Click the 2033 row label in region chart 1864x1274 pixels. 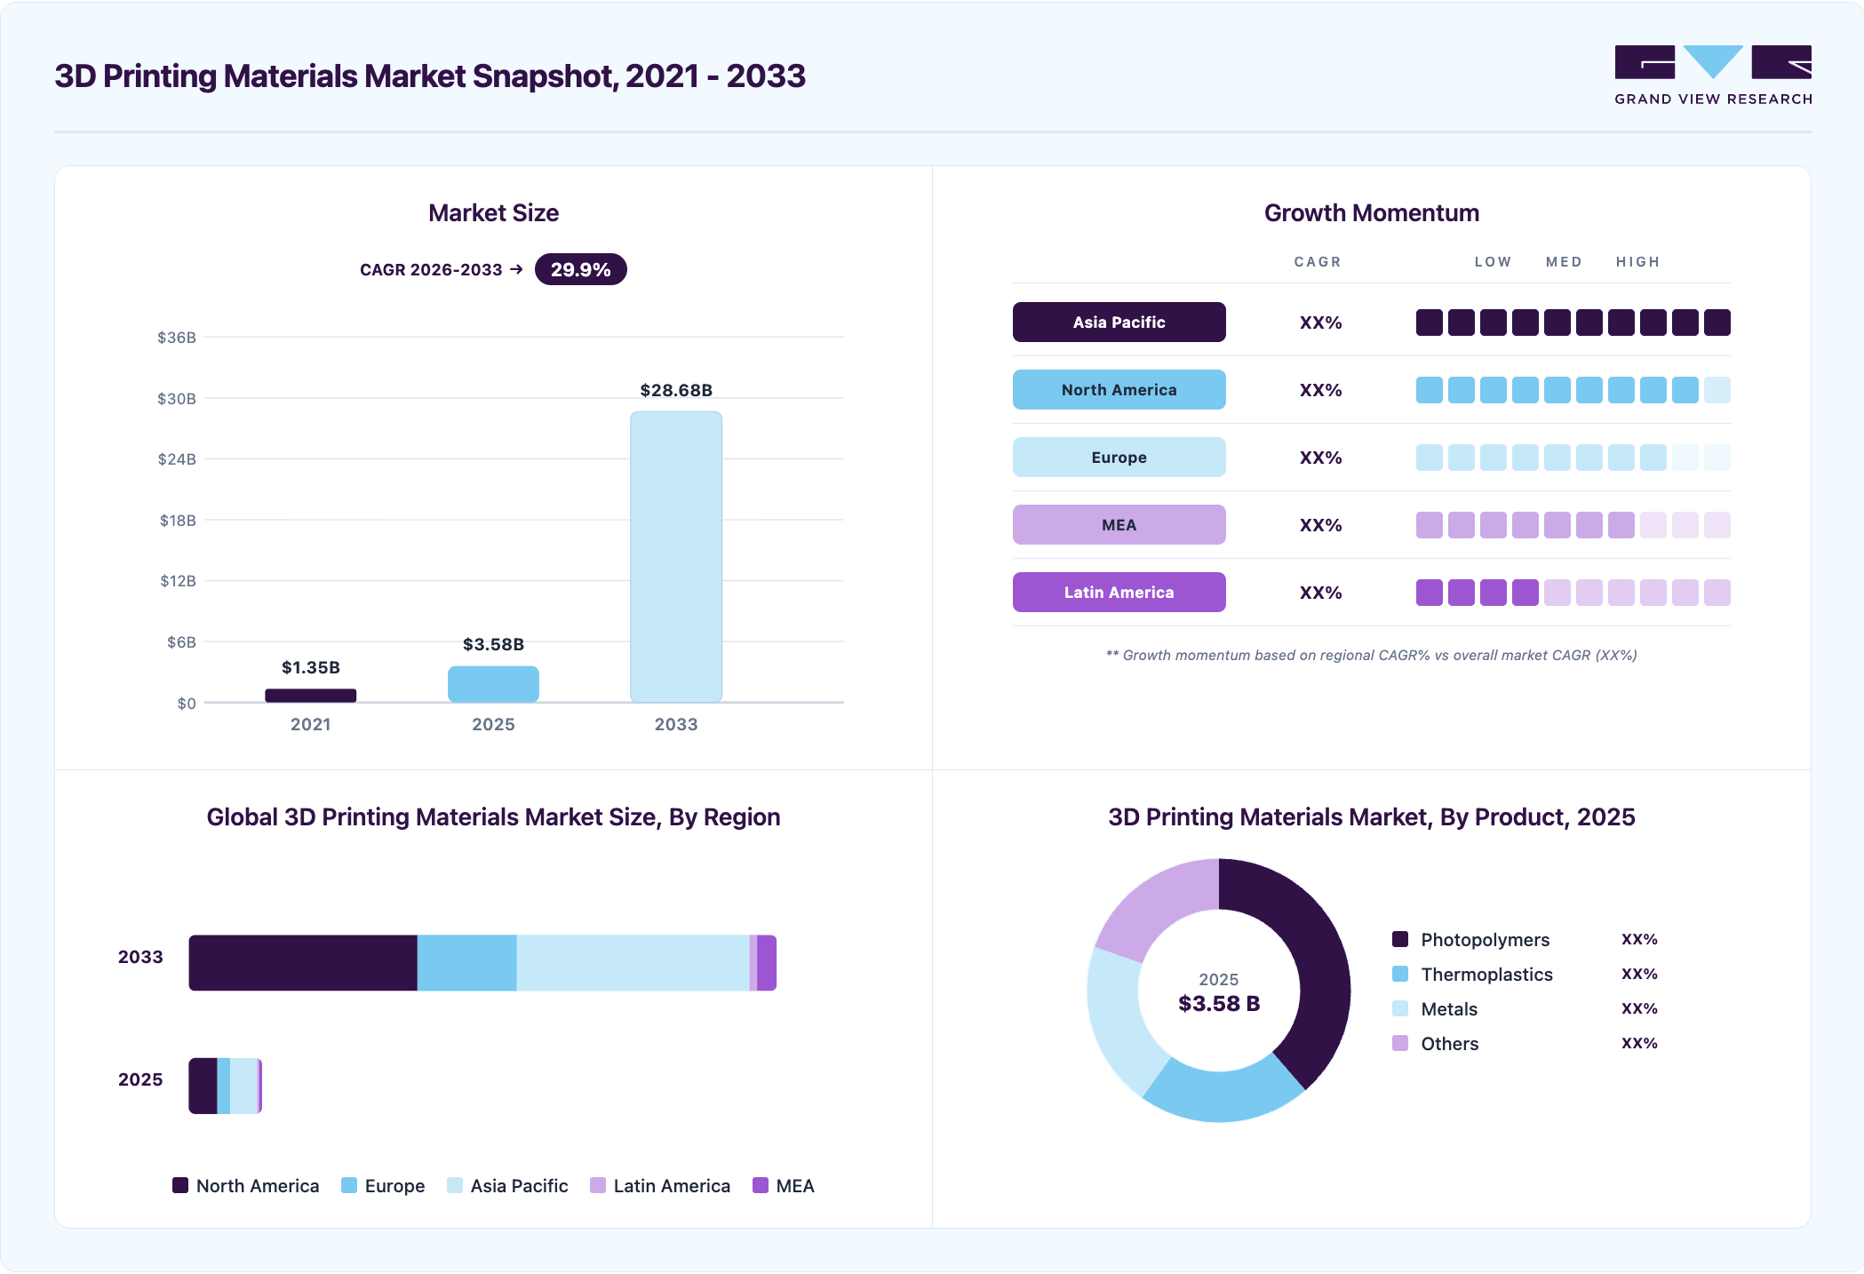tap(140, 957)
